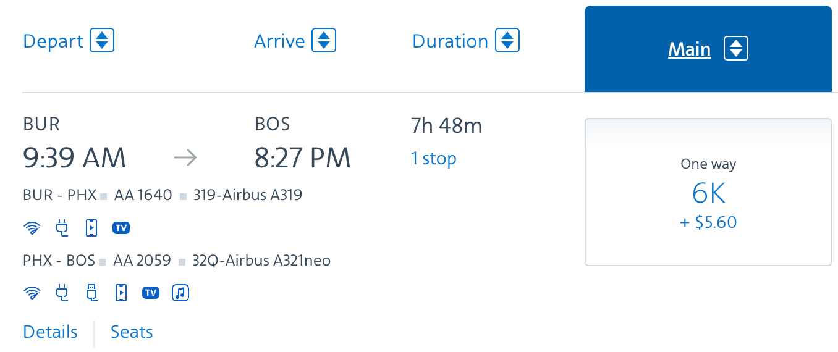
Task: Sort by Main fare using its arrows
Action: (x=735, y=48)
